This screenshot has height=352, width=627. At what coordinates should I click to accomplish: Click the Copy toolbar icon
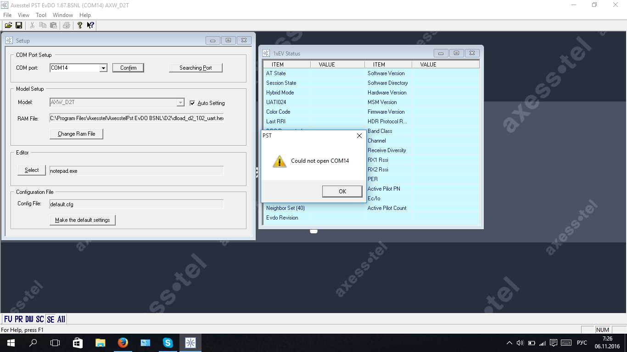tap(43, 25)
